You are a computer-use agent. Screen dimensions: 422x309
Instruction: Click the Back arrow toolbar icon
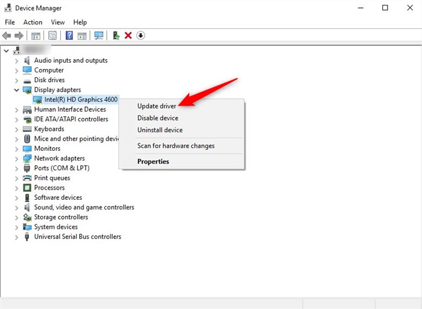click(x=7, y=36)
